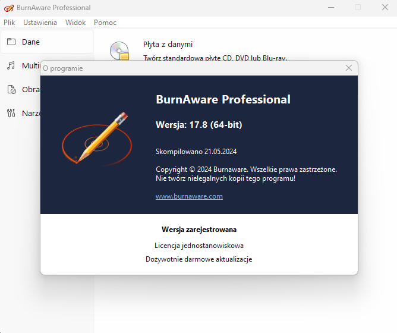Click the Copyright 2024 Burnaware line
This screenshot has width=397, height=333.
[246, 169]
